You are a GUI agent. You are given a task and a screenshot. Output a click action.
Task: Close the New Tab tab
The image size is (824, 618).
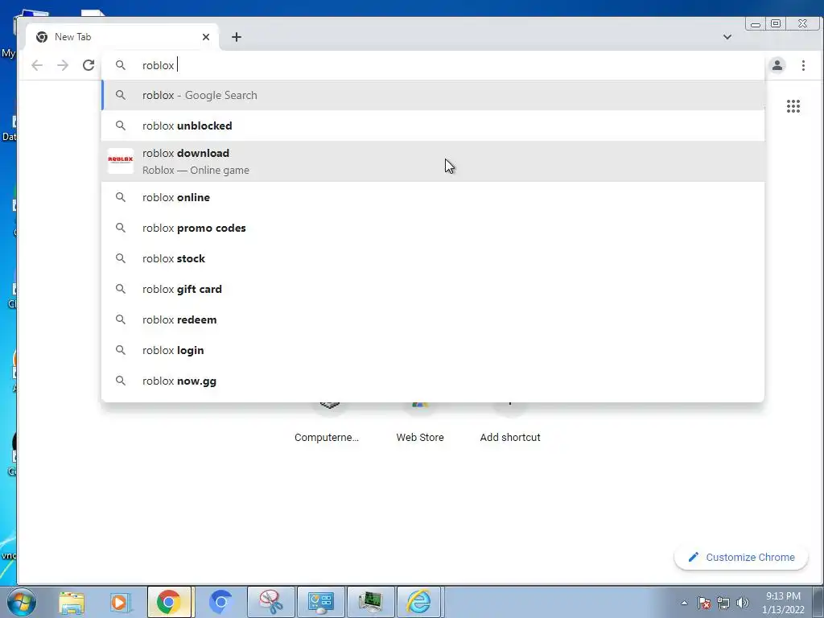pos(206,37)
